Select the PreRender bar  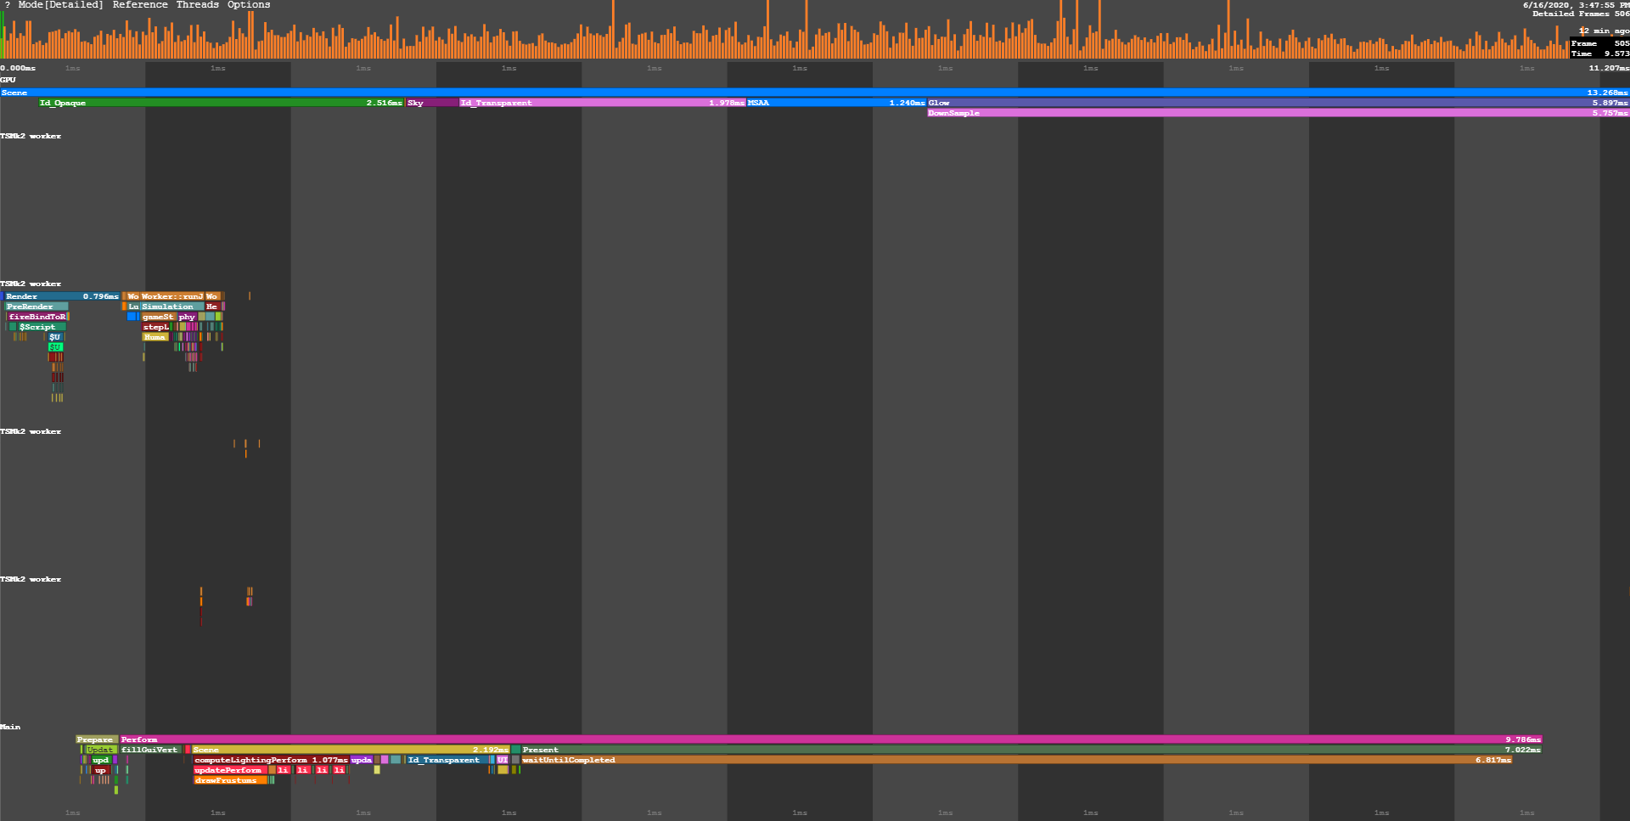click(x=37, y=306)
